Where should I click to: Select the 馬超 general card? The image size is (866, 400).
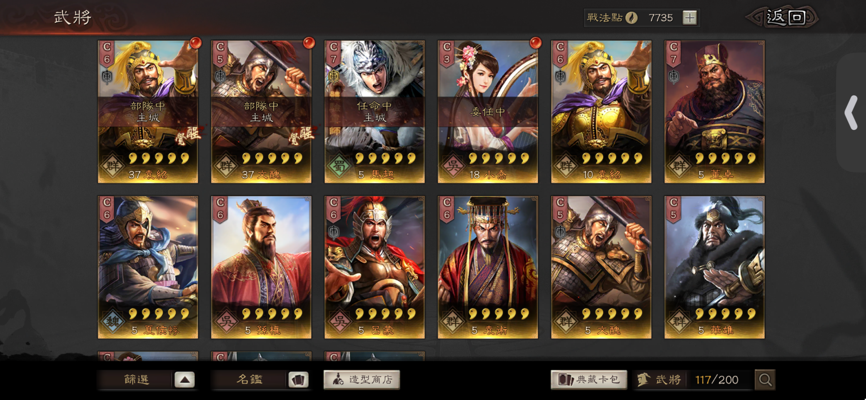374,112
